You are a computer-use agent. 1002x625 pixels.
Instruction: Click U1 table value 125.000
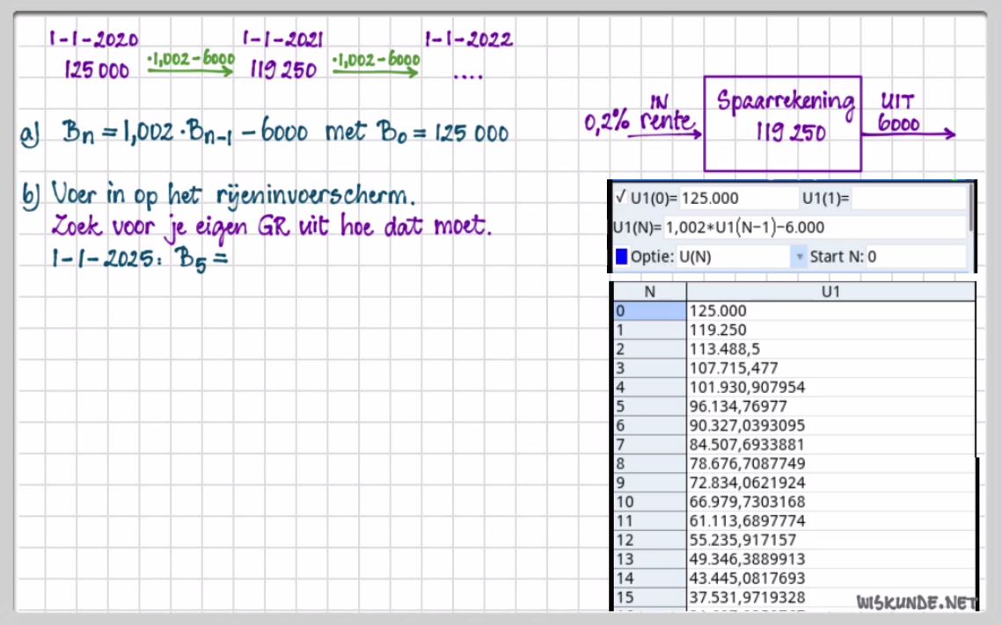[x=718, y=311]
